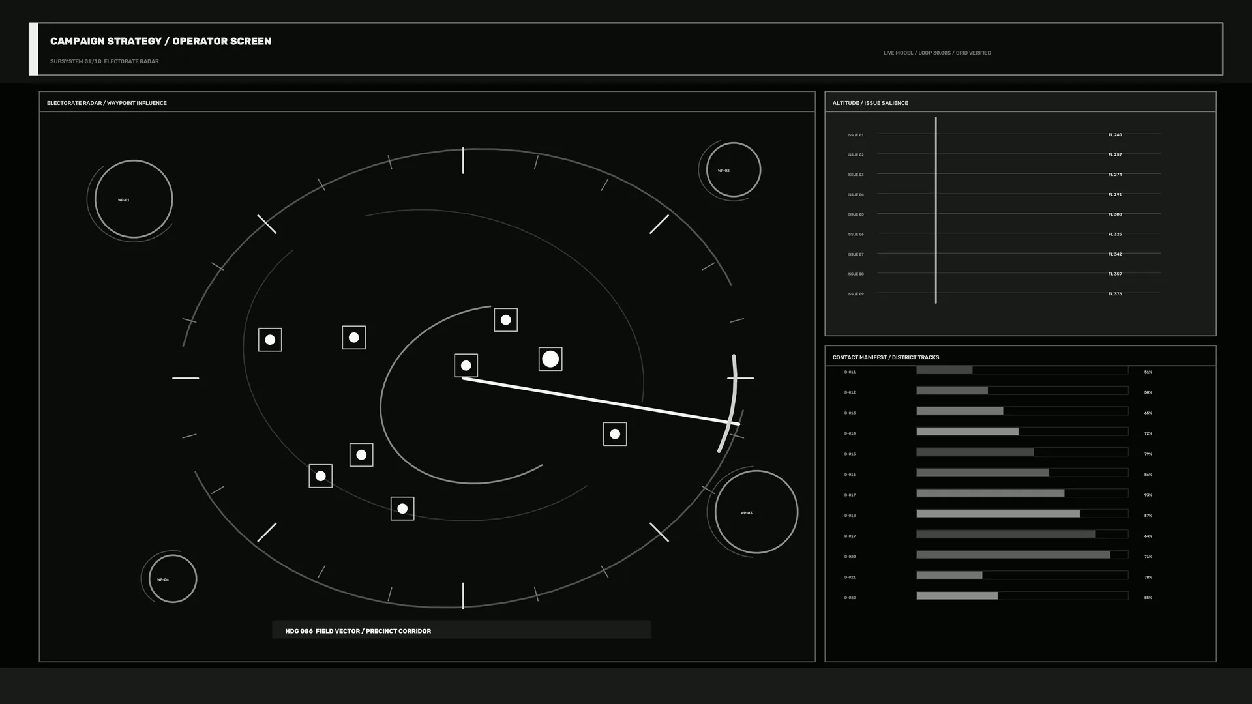
Task: Click the FL 291 altitude value
Action: pos(1115,195)
